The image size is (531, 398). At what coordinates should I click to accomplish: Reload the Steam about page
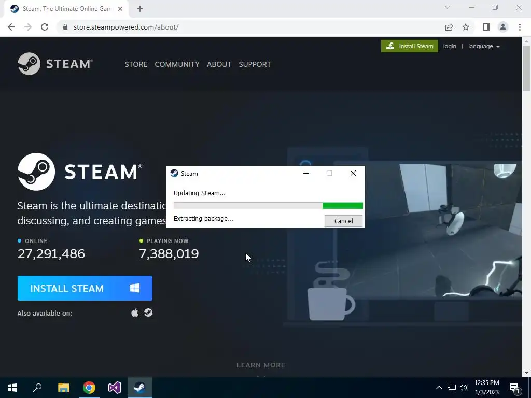45,27
